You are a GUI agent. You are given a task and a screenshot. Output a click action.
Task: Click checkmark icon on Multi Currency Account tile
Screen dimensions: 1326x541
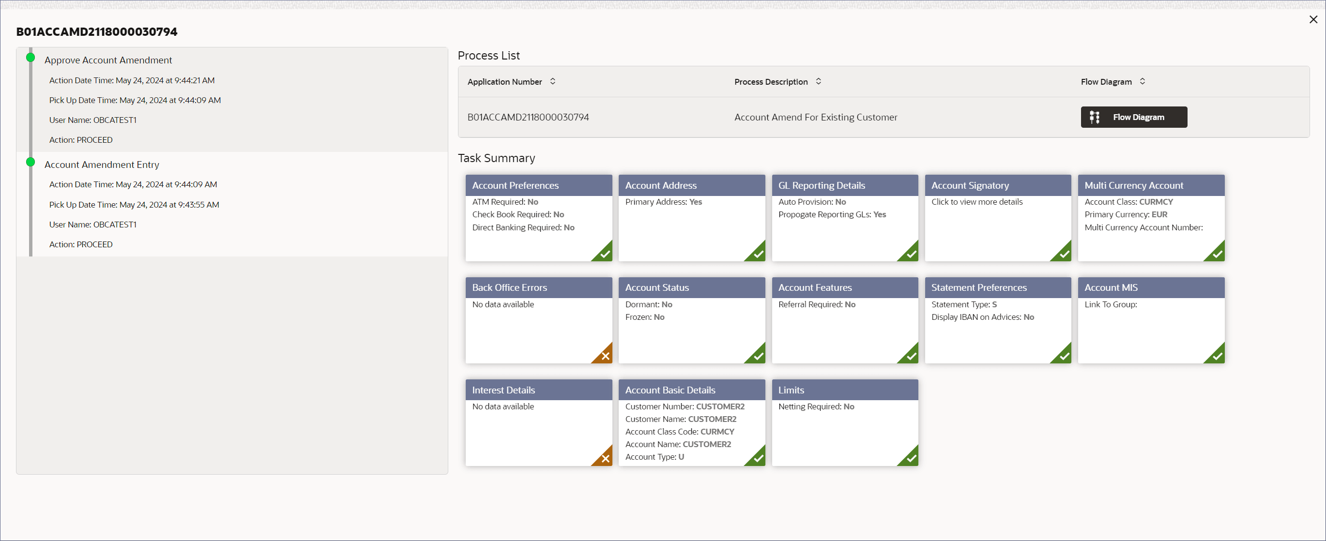click(x=1217, y=253)
